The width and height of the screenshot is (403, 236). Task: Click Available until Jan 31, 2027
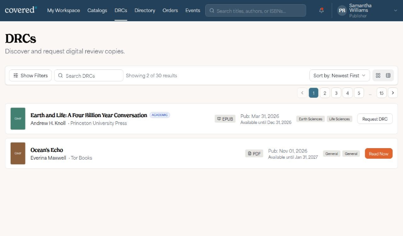pyautogui.click(x=293, y=157)
